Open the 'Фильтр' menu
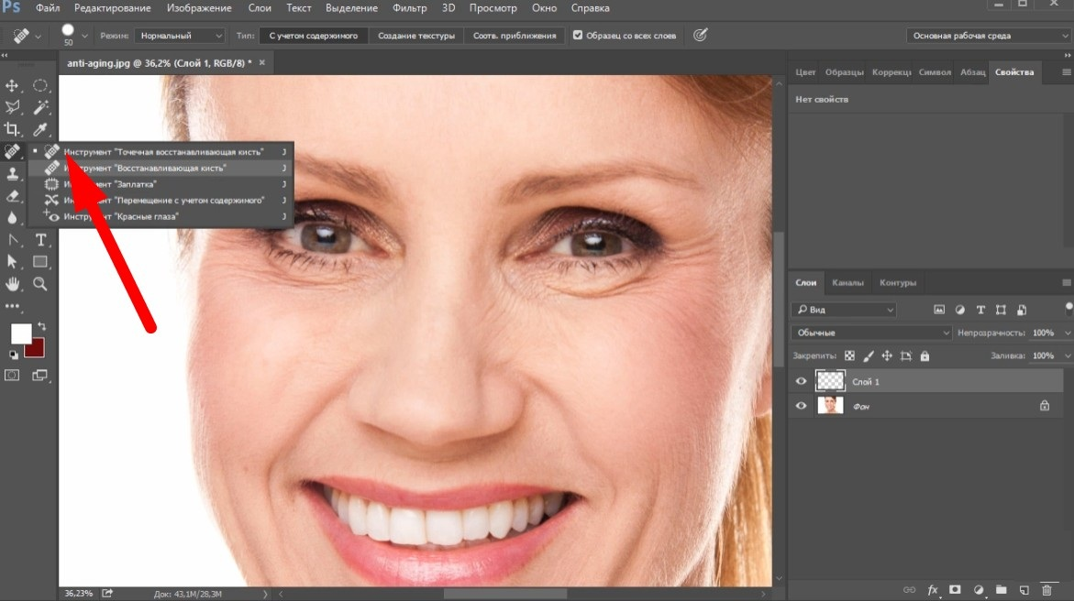This screenshot has height=601, width=1074. [410, 8]
